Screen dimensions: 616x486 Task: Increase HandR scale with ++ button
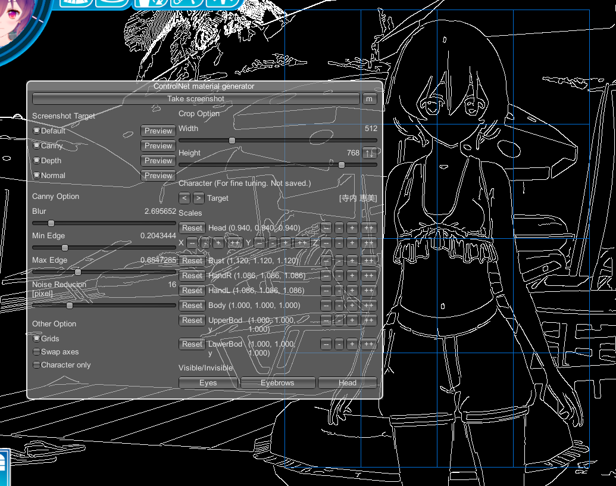(x=368, y=276)
